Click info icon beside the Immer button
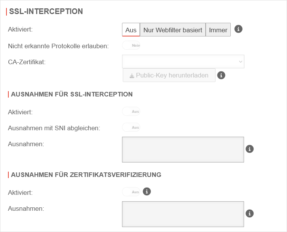Image resolution: width=287 pixels, height=232 pixels. [238, 29]
